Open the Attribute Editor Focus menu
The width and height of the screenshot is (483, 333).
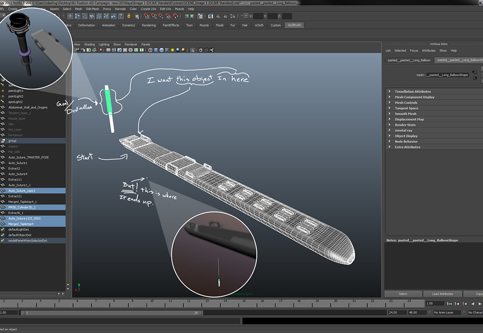tap(414, 51)
